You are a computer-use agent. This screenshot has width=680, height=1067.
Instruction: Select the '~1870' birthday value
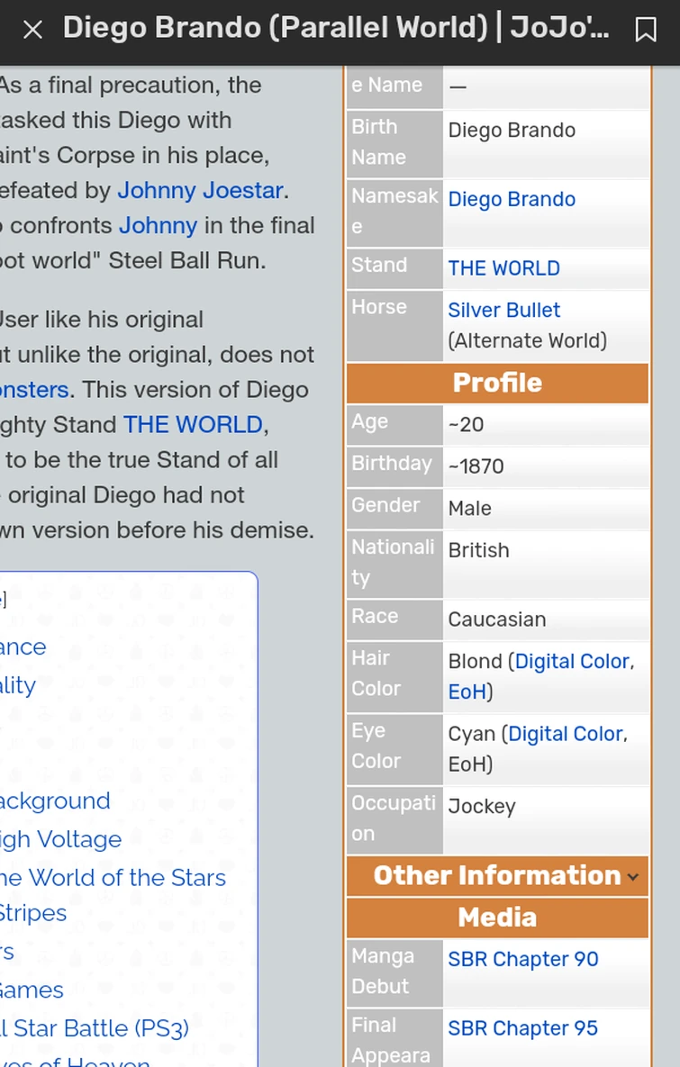(476, 466)
